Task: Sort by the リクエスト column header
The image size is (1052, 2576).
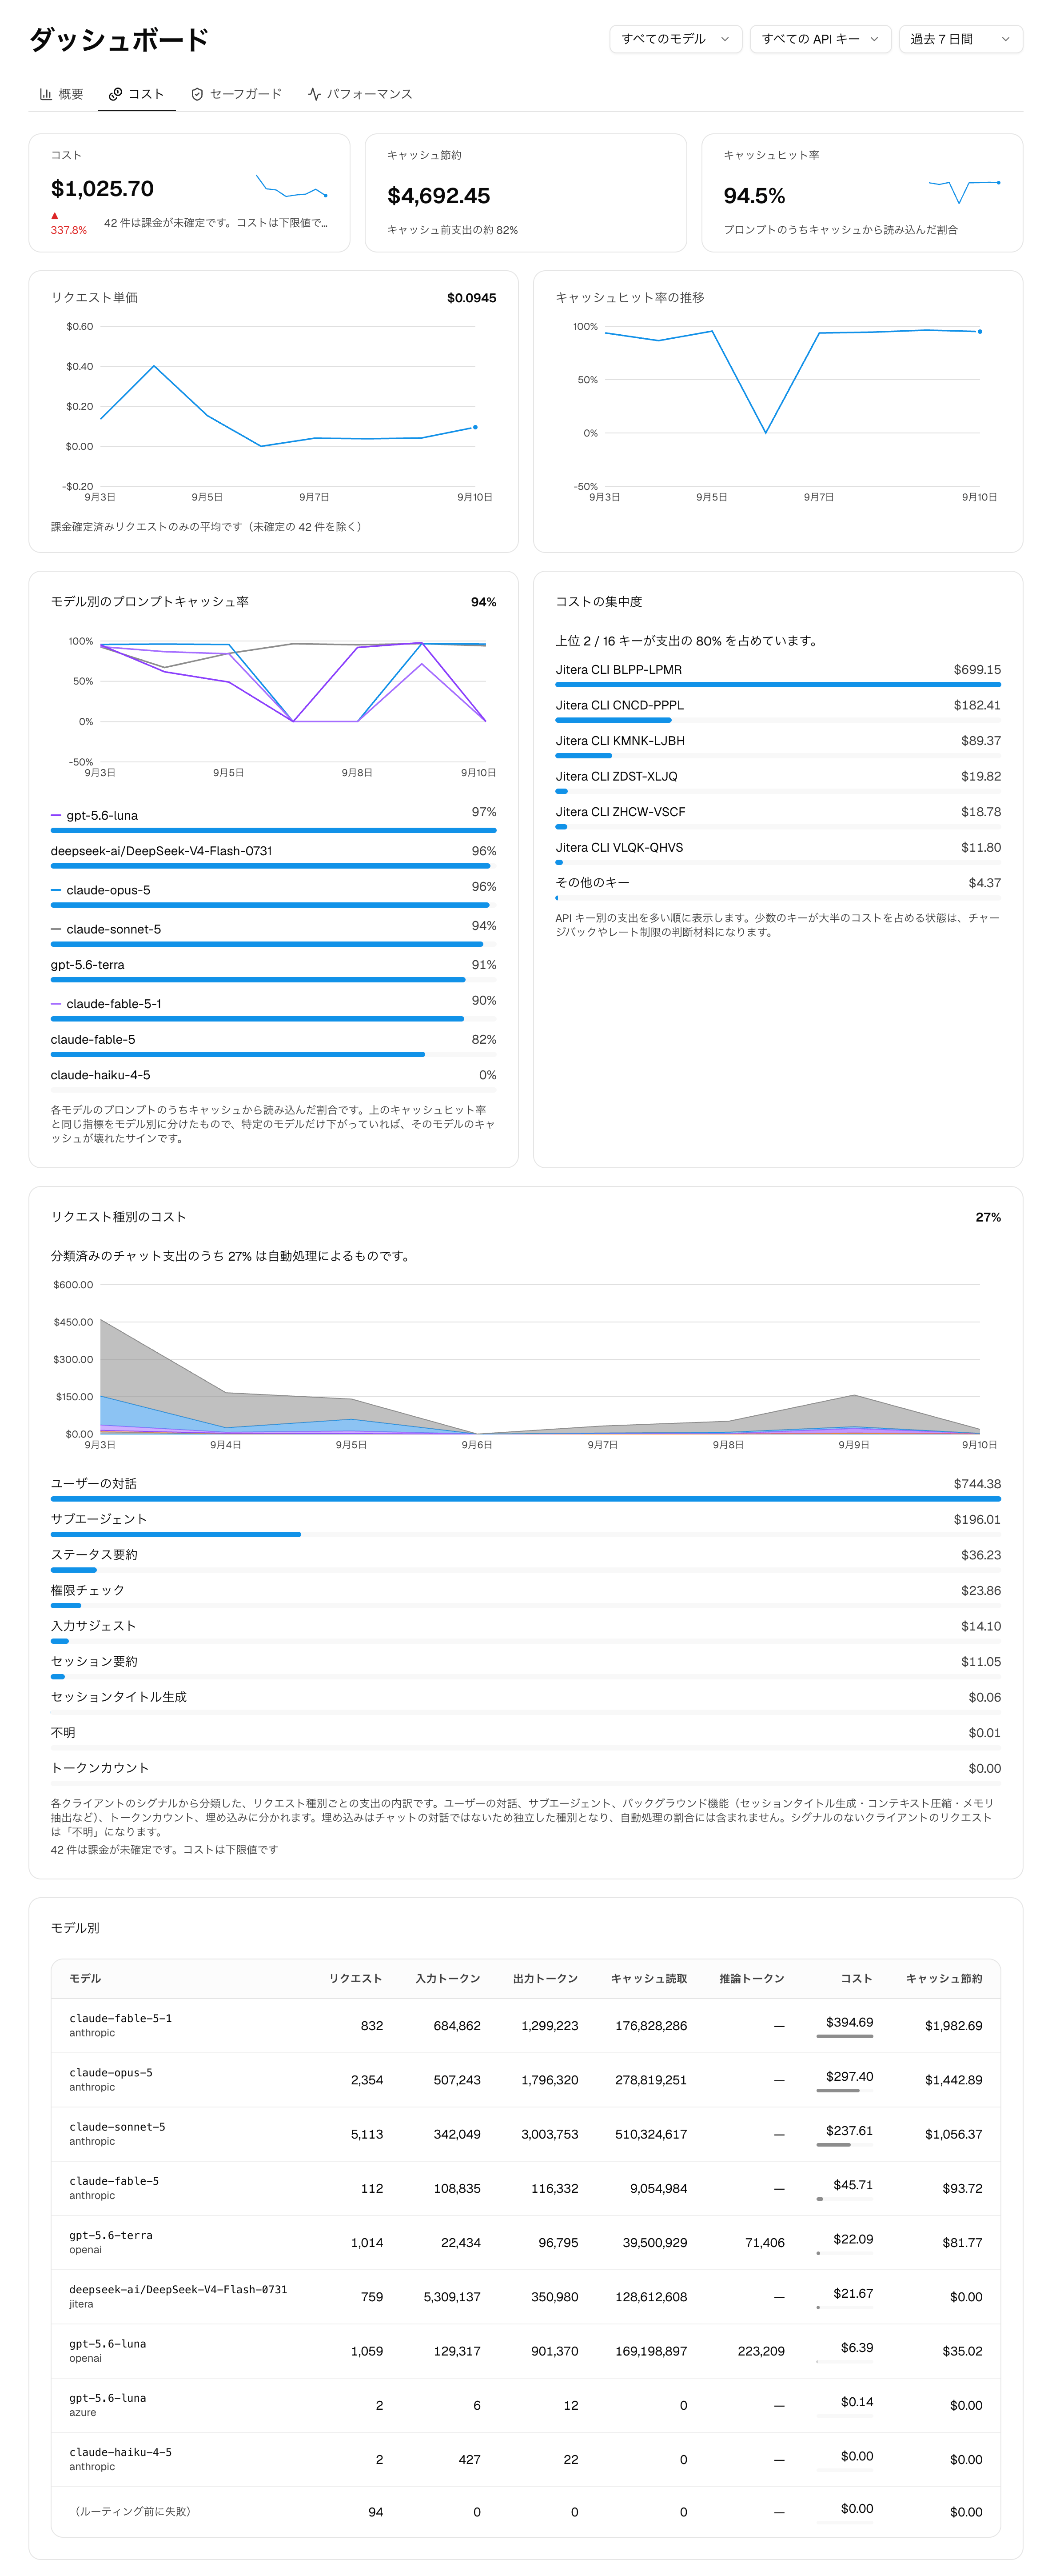Action: 356,1979
